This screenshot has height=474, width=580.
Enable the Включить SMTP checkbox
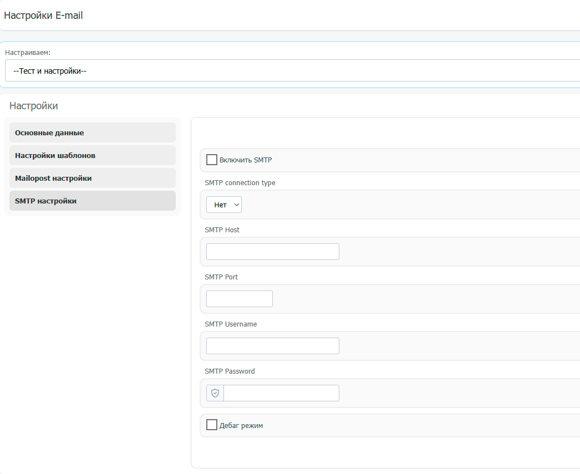(212, 160)
